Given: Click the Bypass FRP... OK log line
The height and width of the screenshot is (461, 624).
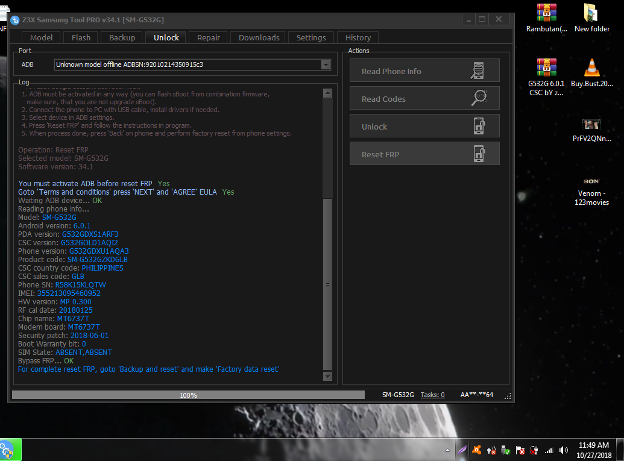Looking at the screenshot, I should (x=46, y=361).
